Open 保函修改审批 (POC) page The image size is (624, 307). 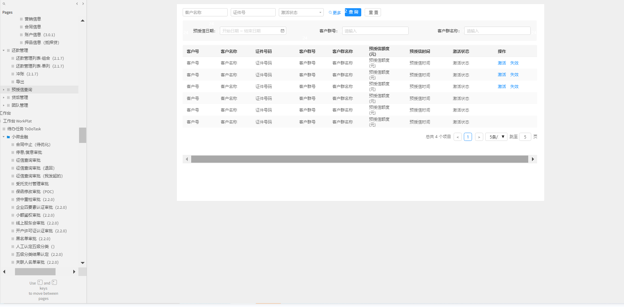[35, 192]
